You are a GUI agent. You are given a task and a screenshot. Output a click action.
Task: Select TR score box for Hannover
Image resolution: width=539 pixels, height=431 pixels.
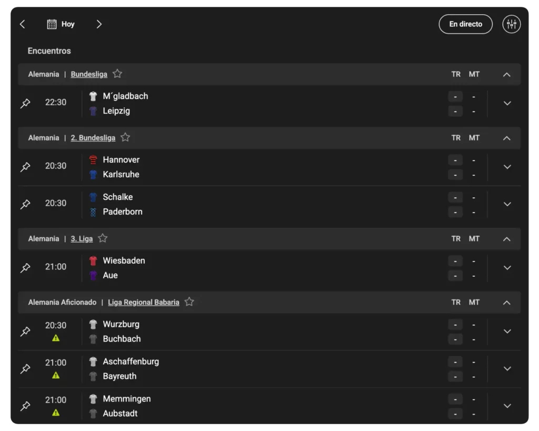pyautogui.click(x=455, y=160)
